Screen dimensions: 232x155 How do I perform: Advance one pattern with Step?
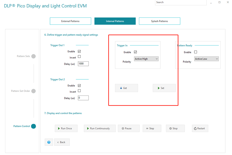click(x=152, y=128)
